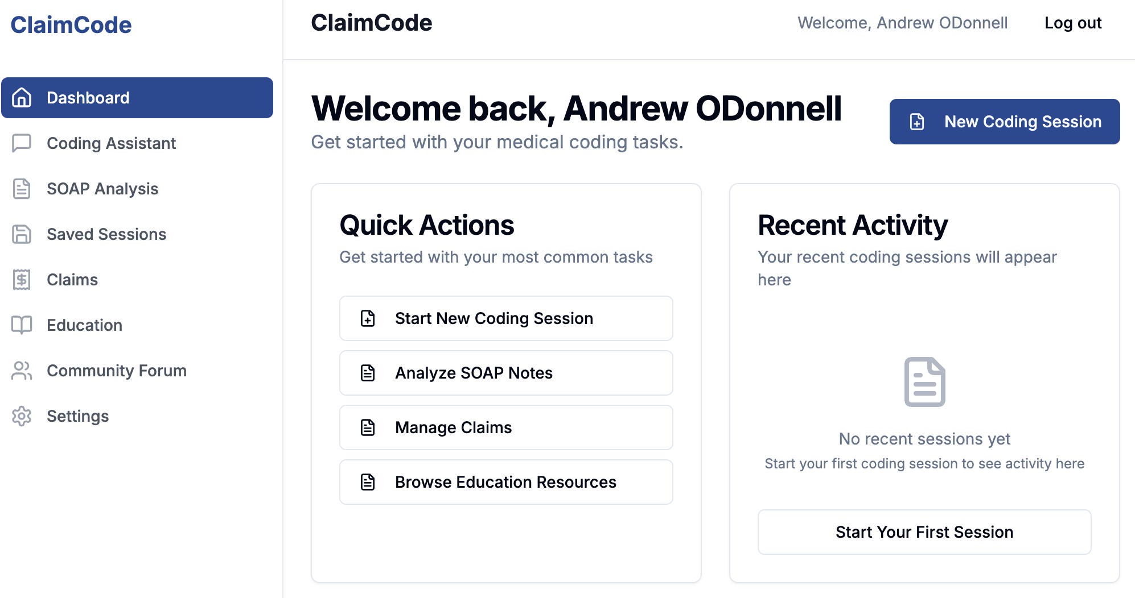The image size is (1135, 598).
Task: Click the new-file icon on New Coding Session button
Action: click(x=916, y=121)
